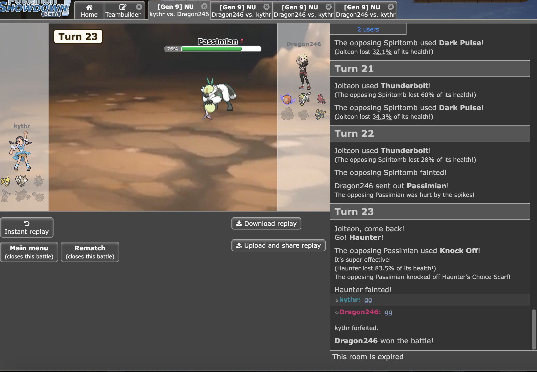Click the underlined 83.5% damage value
The height and width of the screenshot is (372, 537).
tap(384, 268)
